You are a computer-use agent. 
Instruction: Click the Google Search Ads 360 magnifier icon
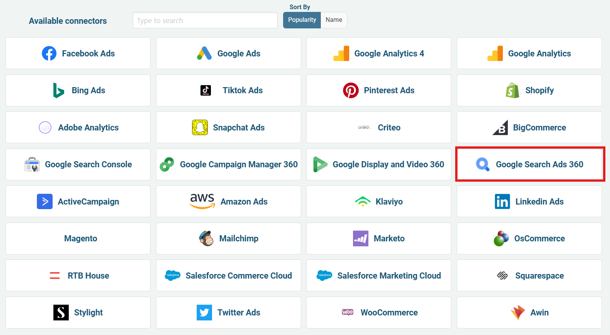coord(482,164)
